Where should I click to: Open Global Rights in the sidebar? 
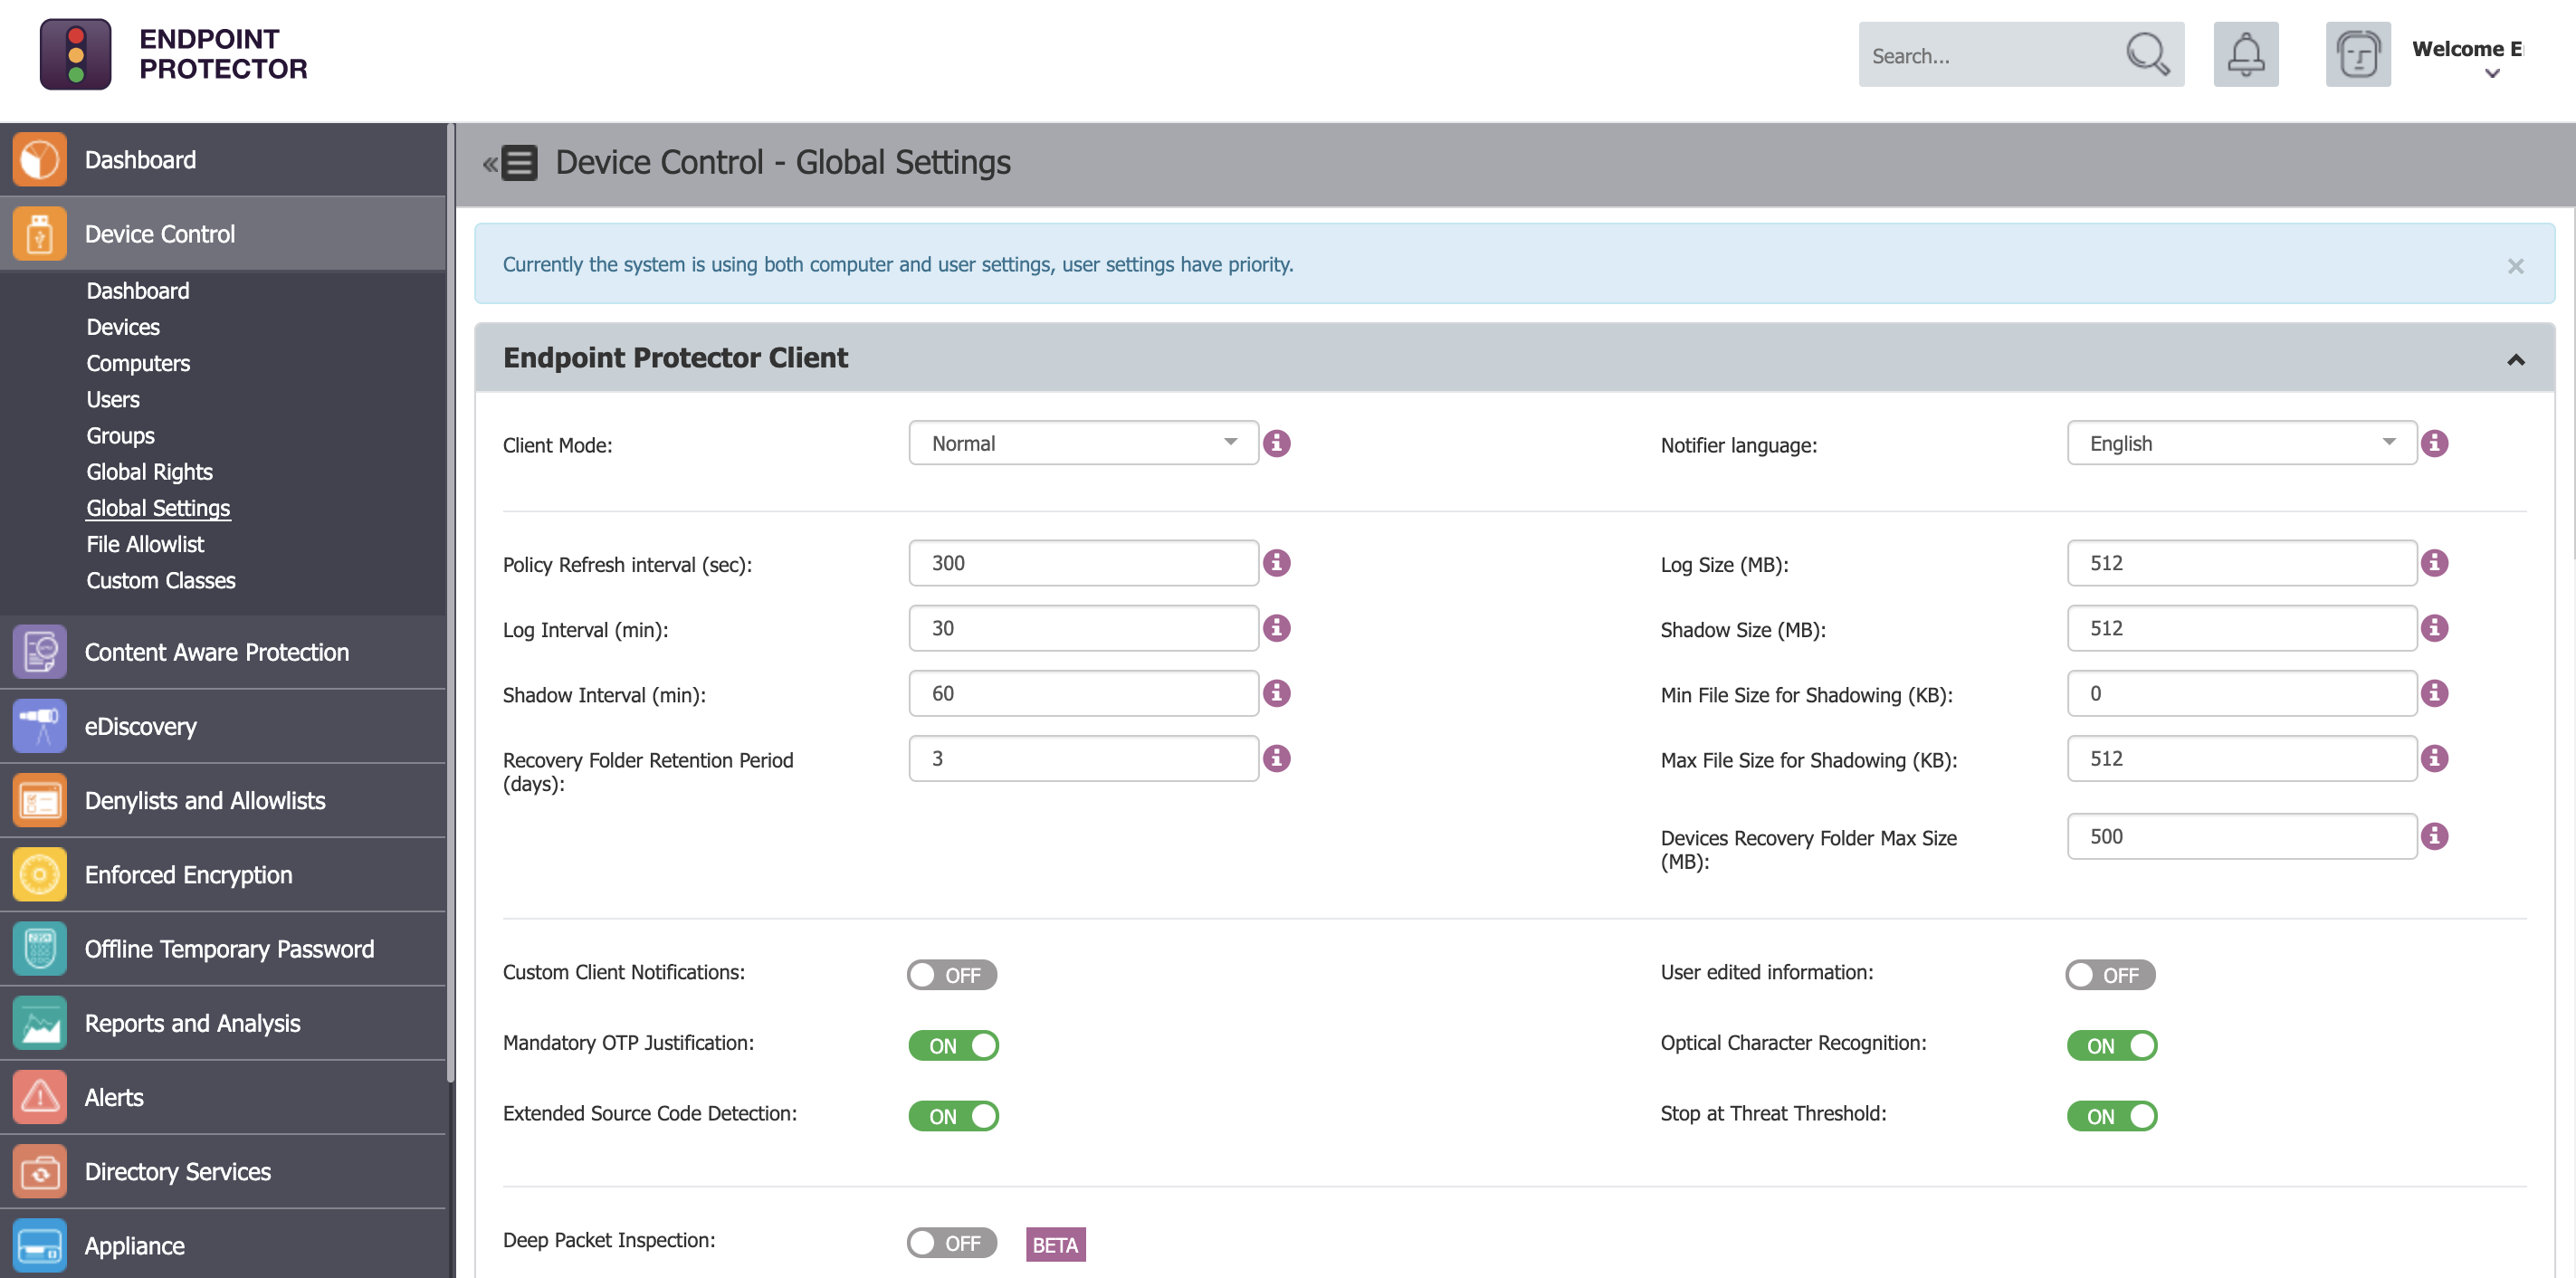(149, 472)
